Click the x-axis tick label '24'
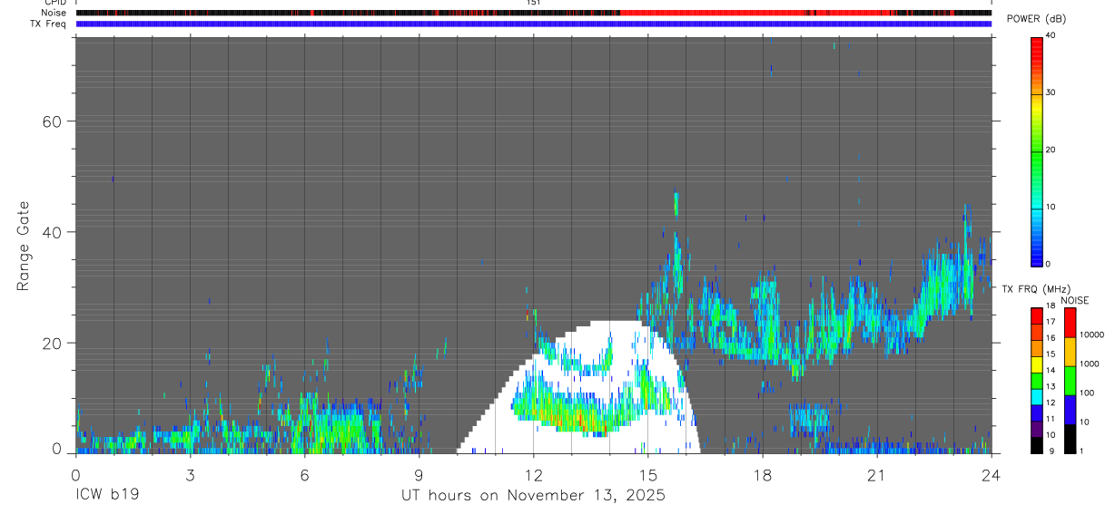Viewport: 1115px width, 514px height. tap(991, 474)
